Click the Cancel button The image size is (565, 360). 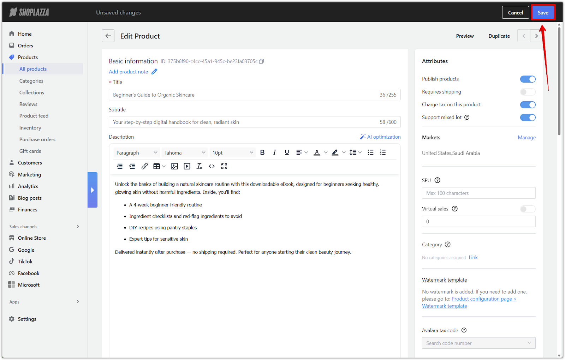coord(516,13)
